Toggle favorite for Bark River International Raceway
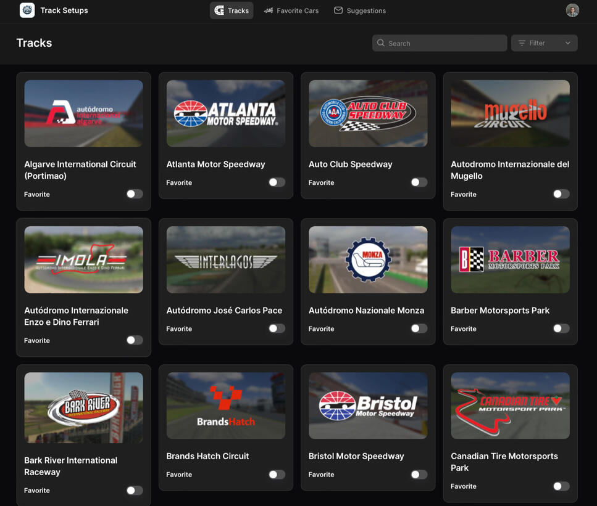Screen dimensions: 597x506 tap(135, 490)
